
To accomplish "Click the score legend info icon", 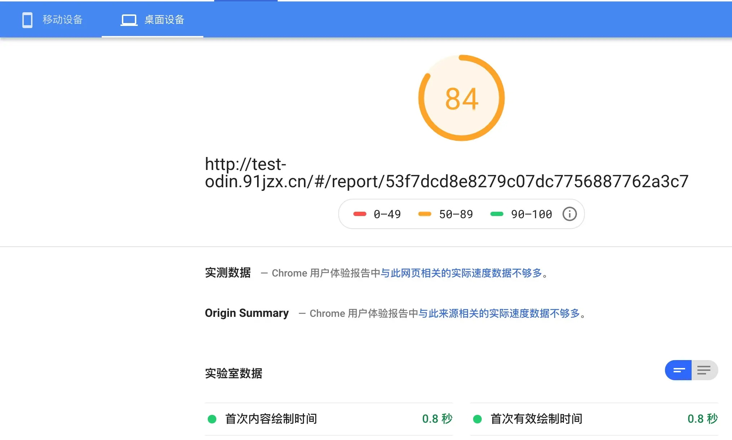I will point(569,214).
